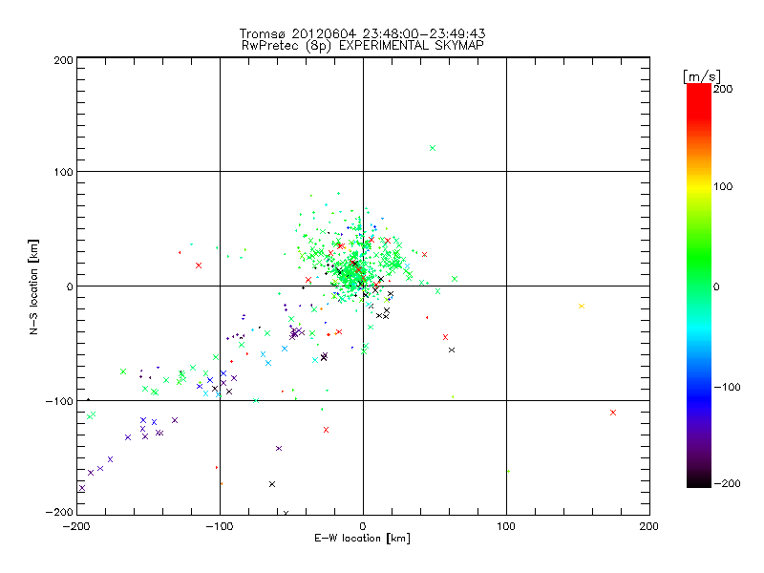Click the title line 'Tromsø 20120604 23:48:00-23:49:43'
The image size is (764, 573).
tap(363, 33)
